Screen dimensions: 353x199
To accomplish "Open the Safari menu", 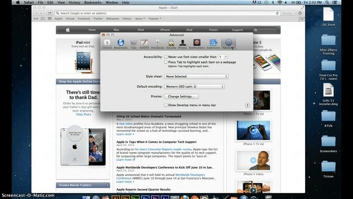I will 29,2.
